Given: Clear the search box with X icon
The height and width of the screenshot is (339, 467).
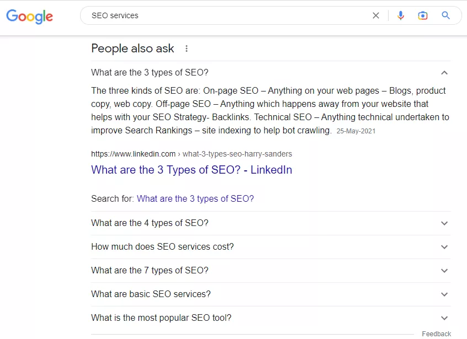Looking at the screenshot, I should point(376,15).
